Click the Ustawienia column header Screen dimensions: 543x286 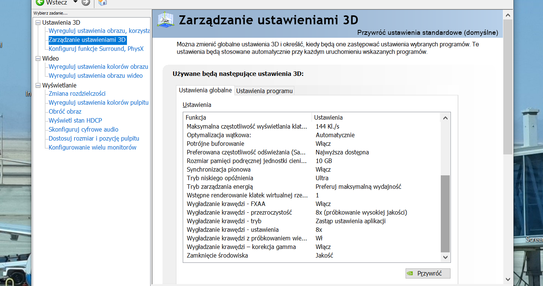pos(376,117)
